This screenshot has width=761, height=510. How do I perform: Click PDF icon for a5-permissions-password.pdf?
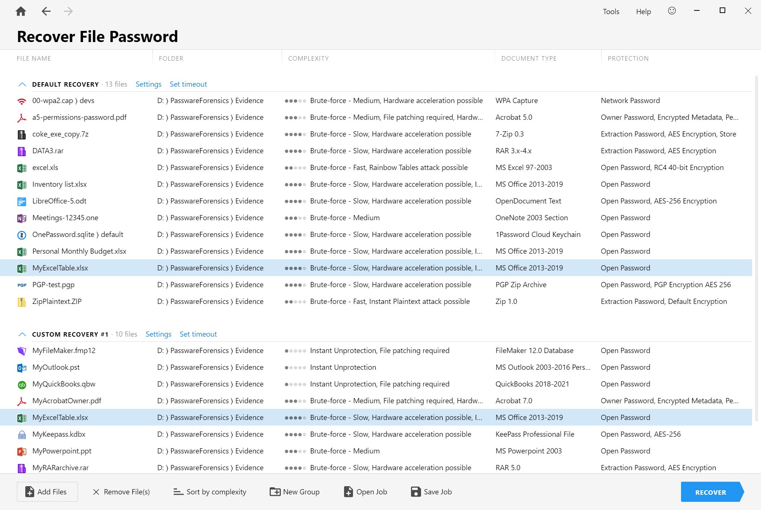click(22, 118)
